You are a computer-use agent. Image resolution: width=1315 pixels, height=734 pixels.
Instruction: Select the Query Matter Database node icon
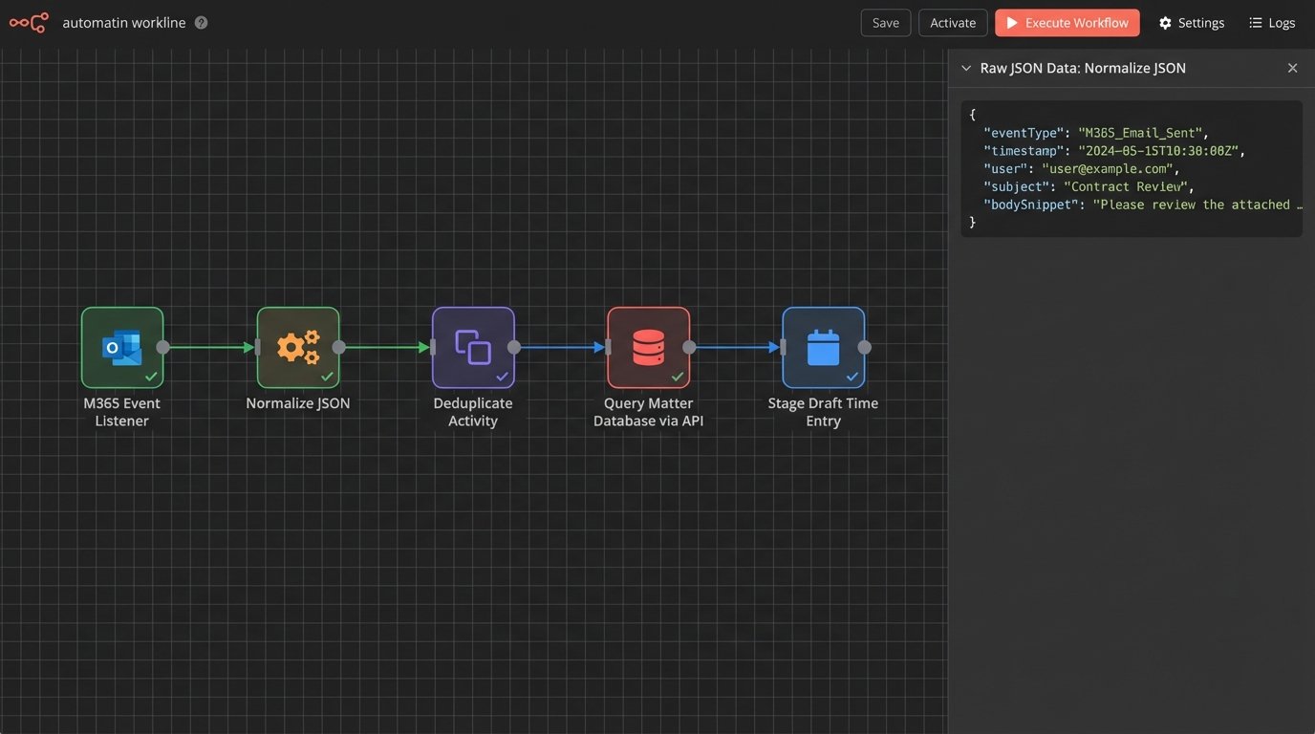(648, 347)
